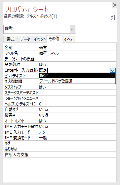Select the その他 tab

54,39
